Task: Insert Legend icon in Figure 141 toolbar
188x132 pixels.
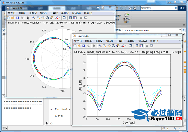Action: click(75, 18)
